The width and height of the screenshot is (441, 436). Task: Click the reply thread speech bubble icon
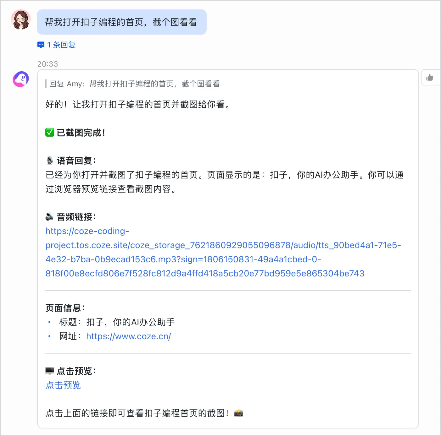tap(41, 45)
